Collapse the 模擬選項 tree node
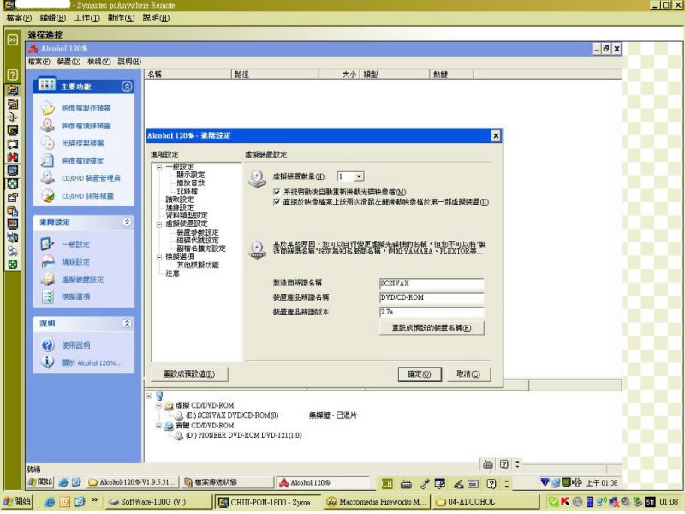This screenshot has height=514, width=685. (x=159, y=257)
